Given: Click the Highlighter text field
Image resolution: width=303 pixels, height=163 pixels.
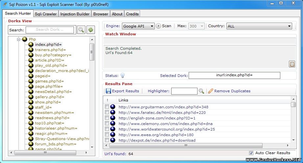Looking at the screenshot, I should coord(184,91).
